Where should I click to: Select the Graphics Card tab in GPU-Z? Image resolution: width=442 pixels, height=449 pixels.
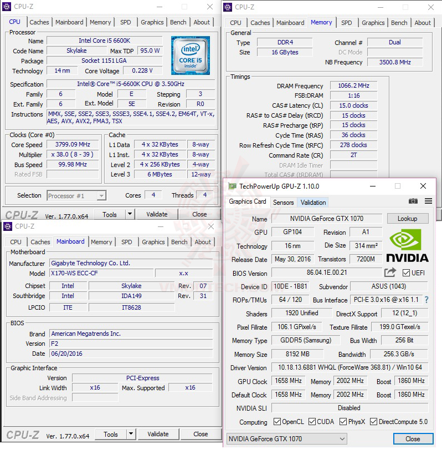pyautogui.click(x=248, y=201)
